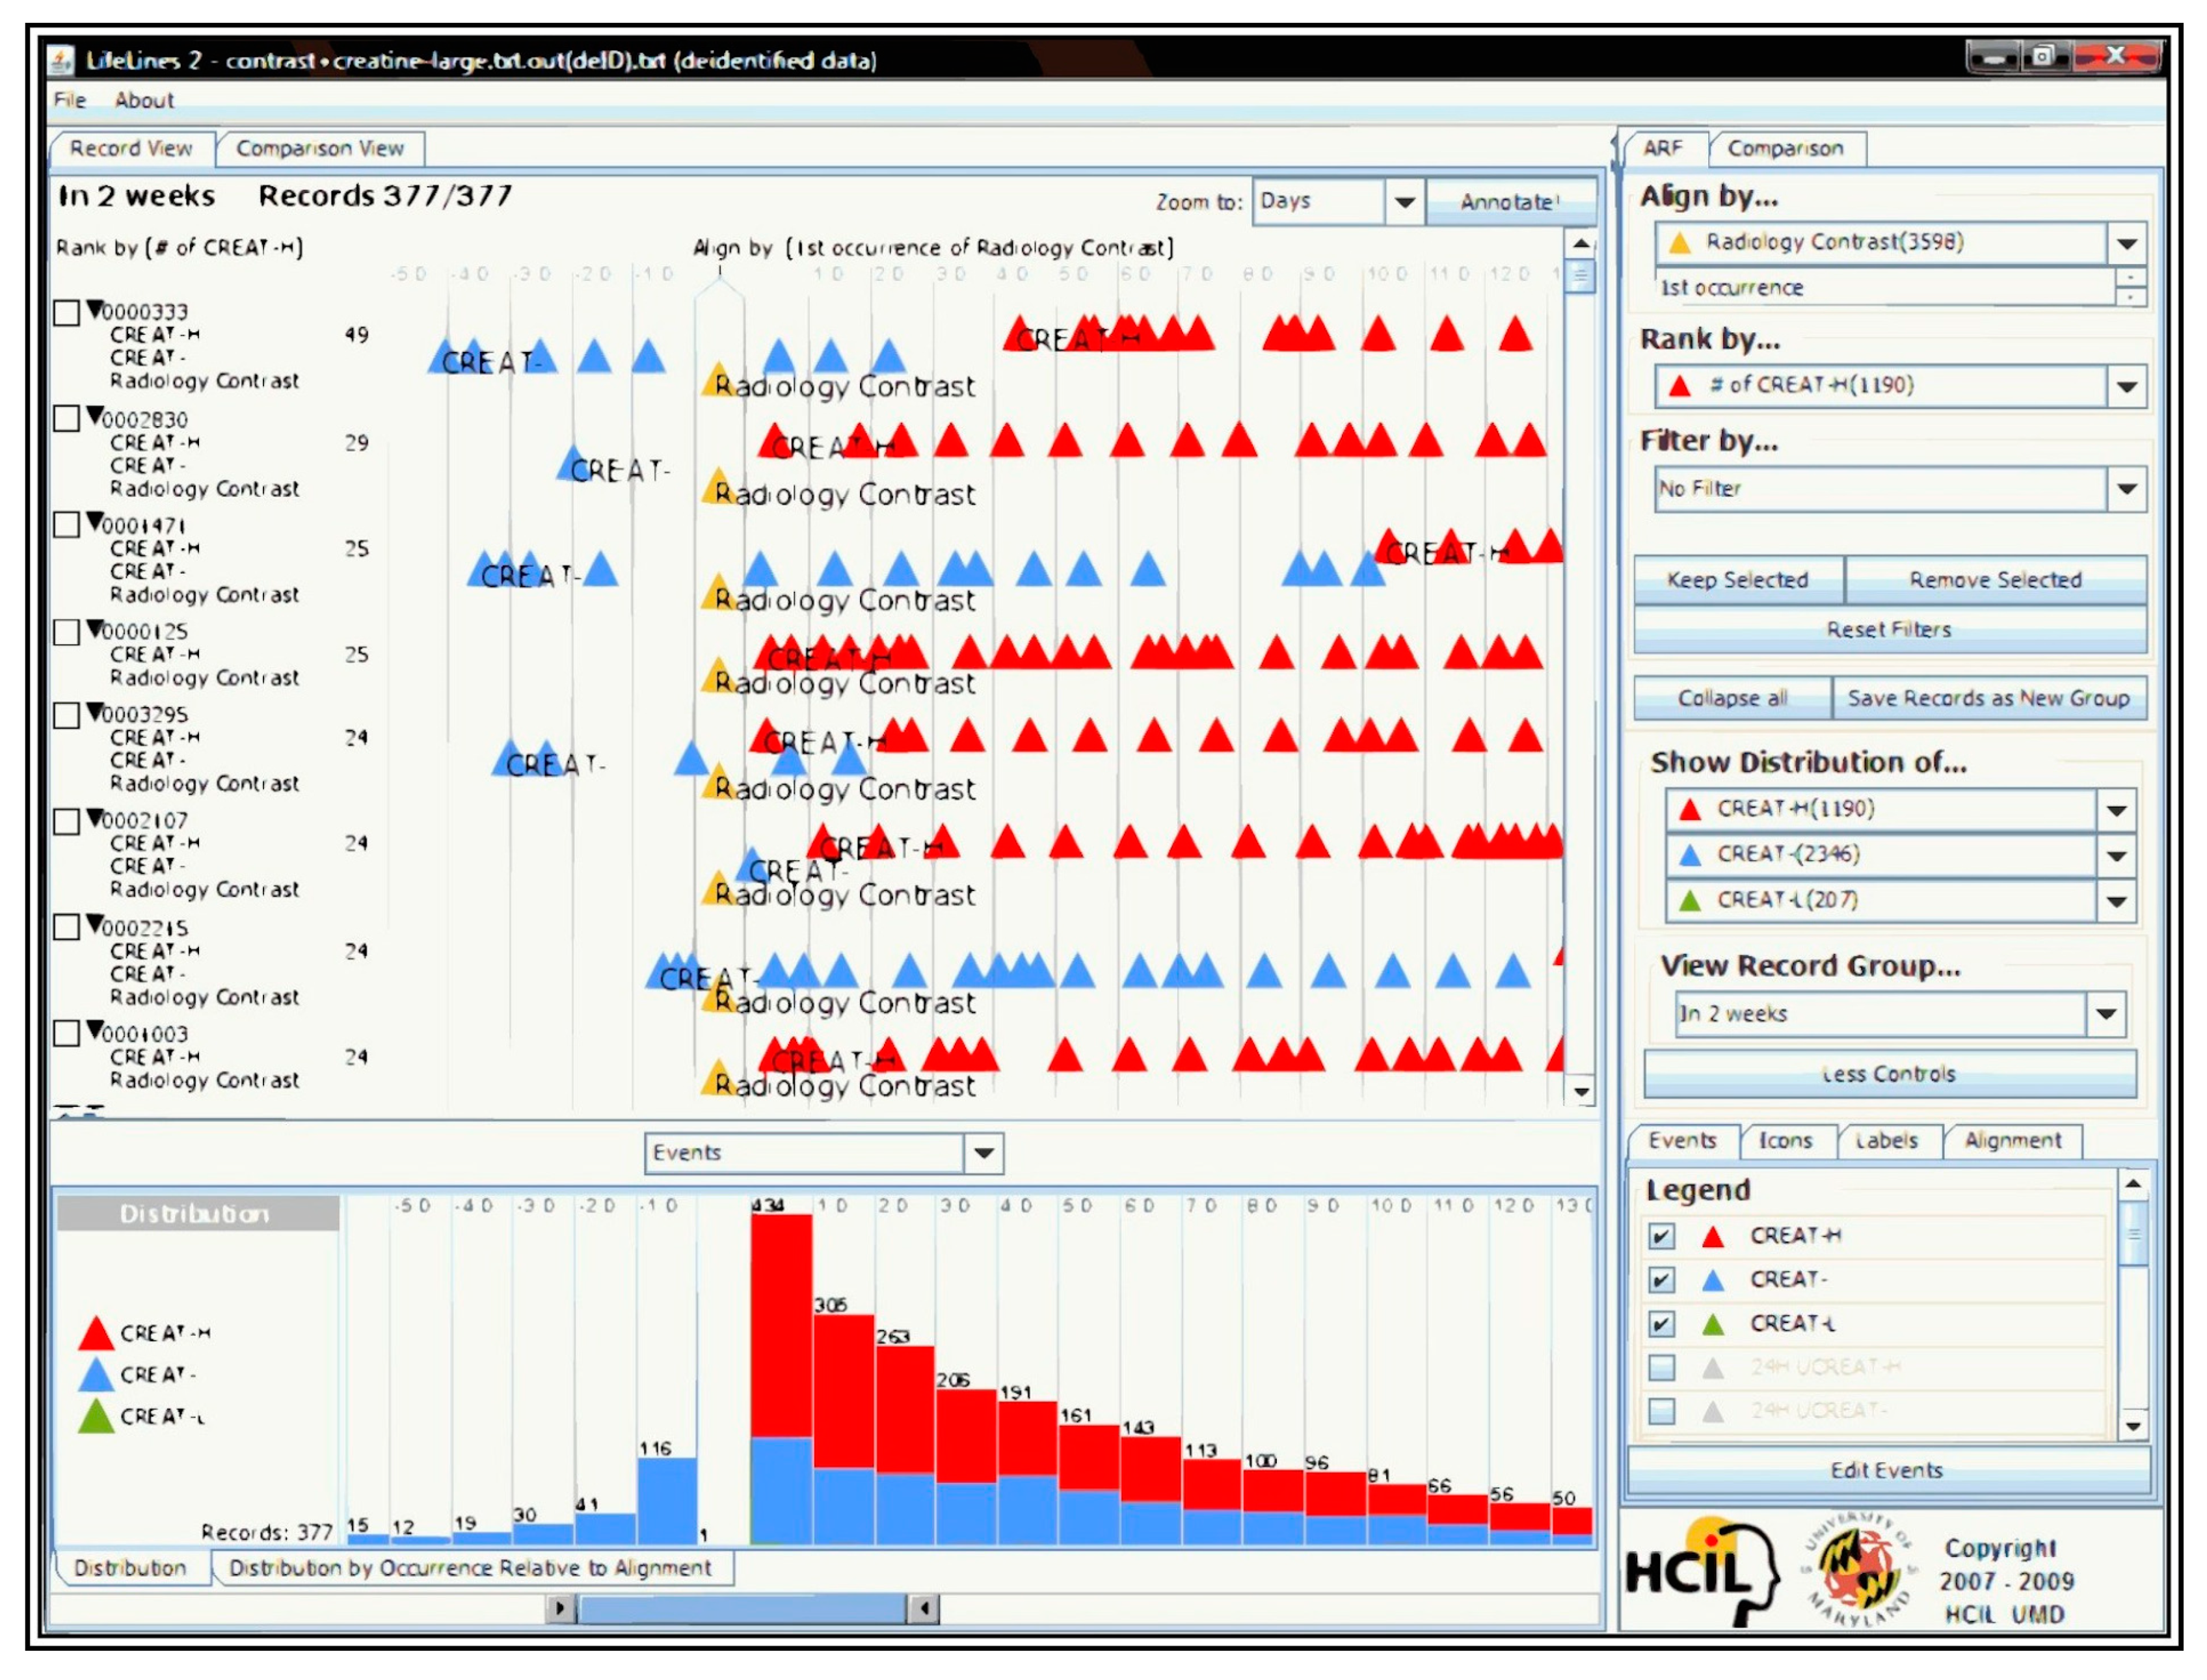Click the blue CREAT- triangle in the Legend
The width and height of the screenshot is (2207, 1680).
1714,1281
